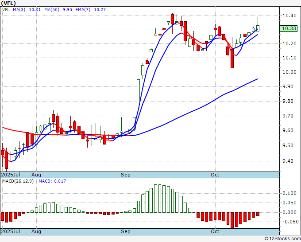Click the lowest red MACD histogram bar
Viewport: 301px width, 242px height.
(232, 220)
